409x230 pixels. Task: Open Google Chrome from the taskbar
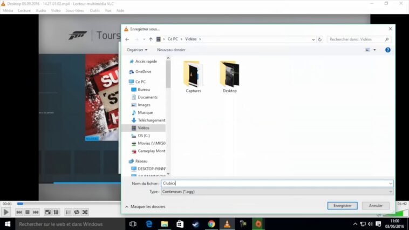pos(212,224)
